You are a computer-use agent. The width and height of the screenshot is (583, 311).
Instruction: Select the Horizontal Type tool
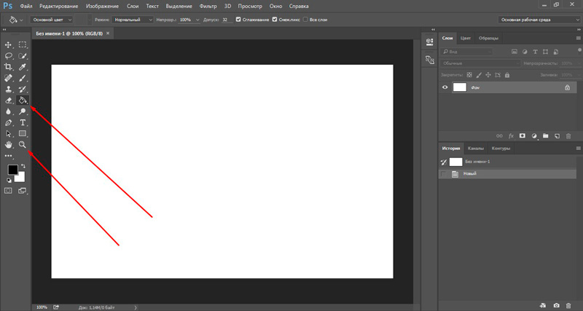click(23, 122)
